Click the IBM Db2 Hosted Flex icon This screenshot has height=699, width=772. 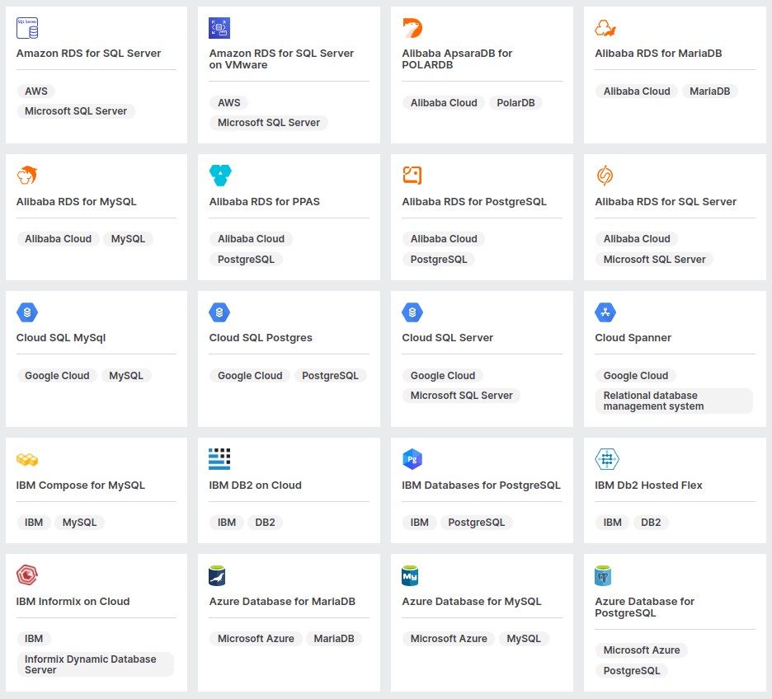606,459
